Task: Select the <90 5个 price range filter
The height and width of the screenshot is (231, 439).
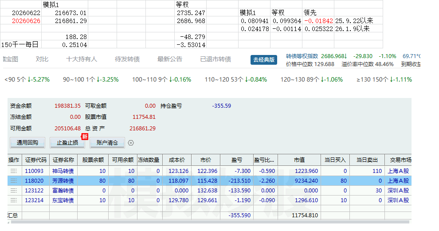Action: [27, 79]
